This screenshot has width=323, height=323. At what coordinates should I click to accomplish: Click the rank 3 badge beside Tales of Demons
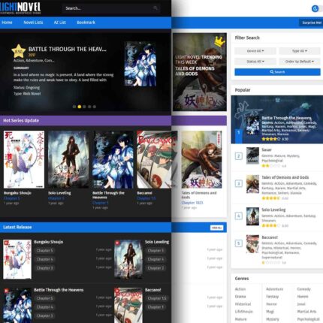point(239,184)
